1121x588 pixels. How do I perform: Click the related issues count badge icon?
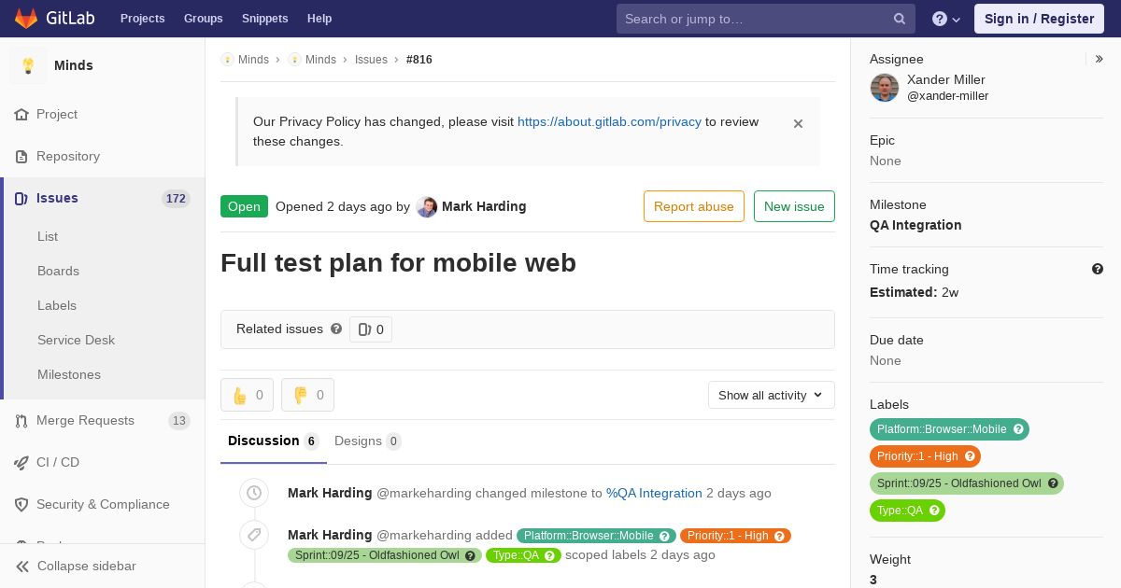pyautogui.click(x=364, y=329)
